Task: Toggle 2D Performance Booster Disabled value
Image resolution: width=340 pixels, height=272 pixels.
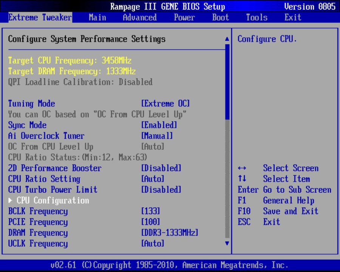Action: tap(161, 168)
